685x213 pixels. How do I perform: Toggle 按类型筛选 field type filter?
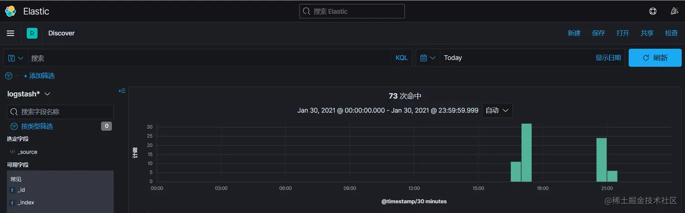pyautogui.click(x=37, y=126)
